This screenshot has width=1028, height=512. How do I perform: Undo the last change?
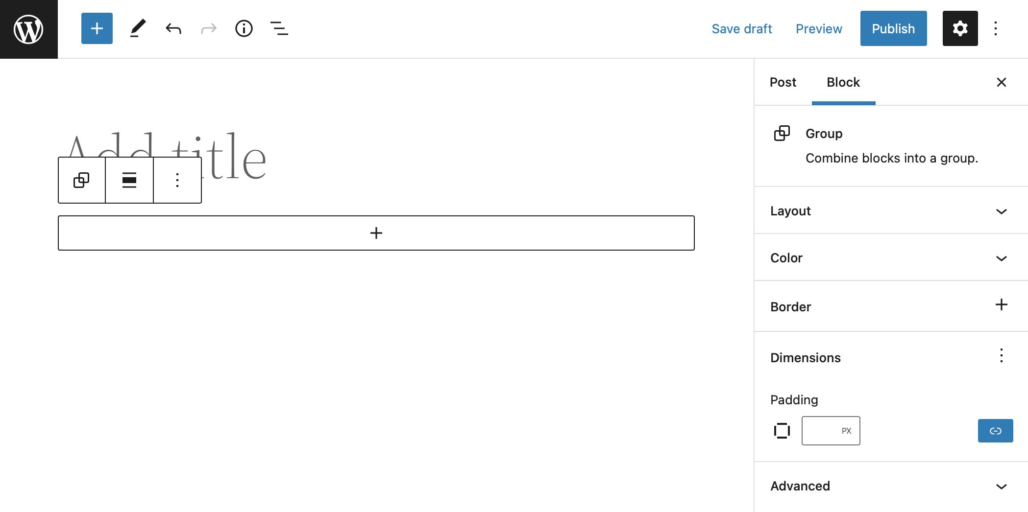pyautogui.click(x=173, y=28)
